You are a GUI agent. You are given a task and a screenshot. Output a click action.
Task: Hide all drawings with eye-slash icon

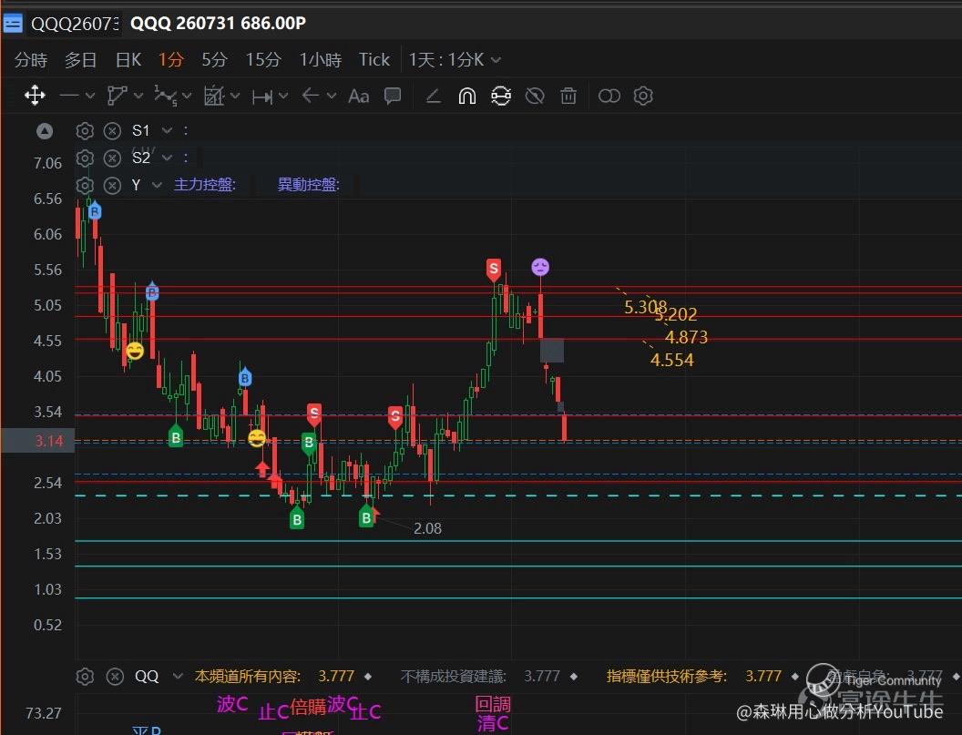(535, 96)
